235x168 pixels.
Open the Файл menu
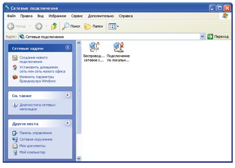coord(11,16)
